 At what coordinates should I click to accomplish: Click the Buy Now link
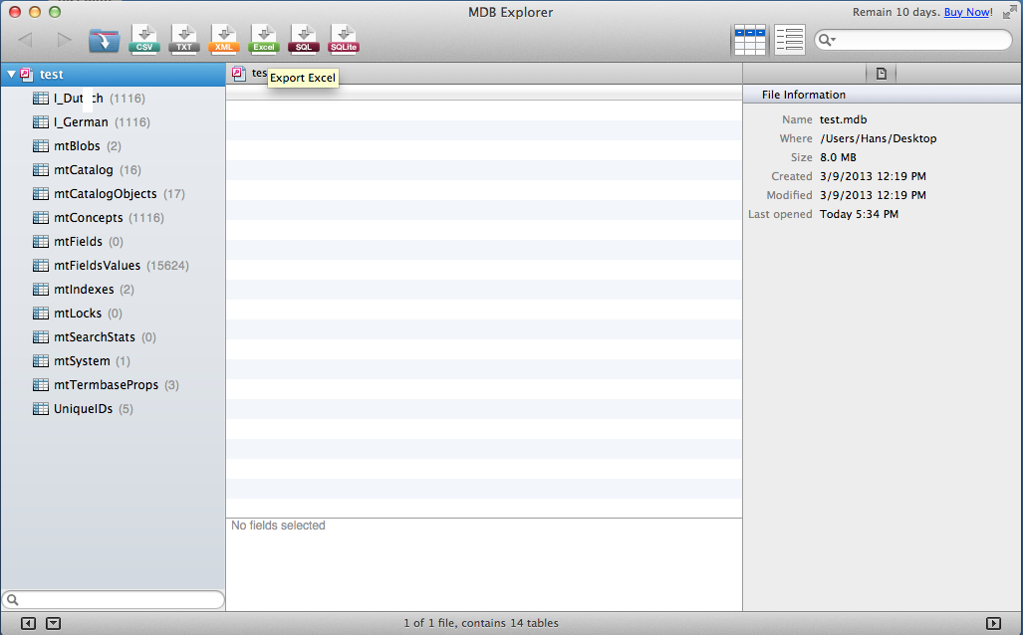tap(967, 12)
